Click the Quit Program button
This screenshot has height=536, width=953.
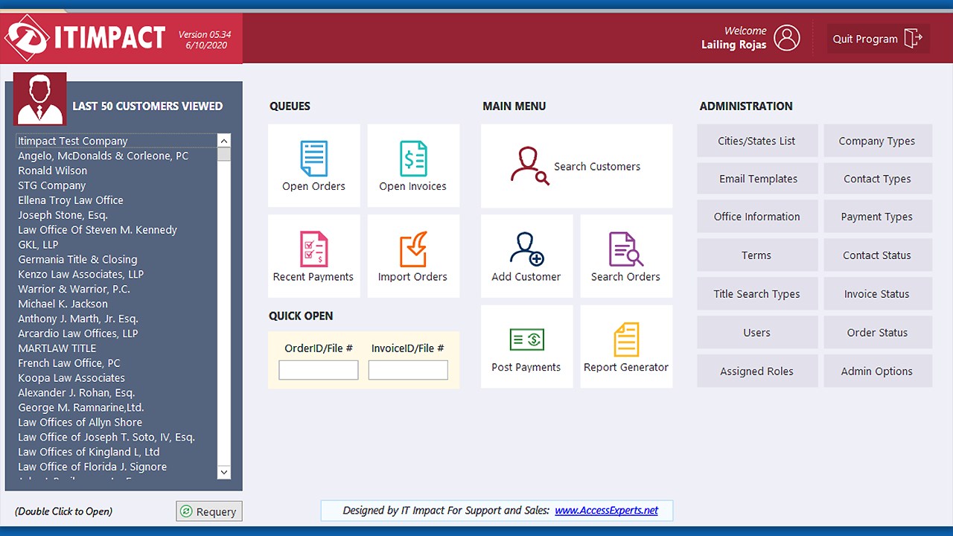click(878, 39)
